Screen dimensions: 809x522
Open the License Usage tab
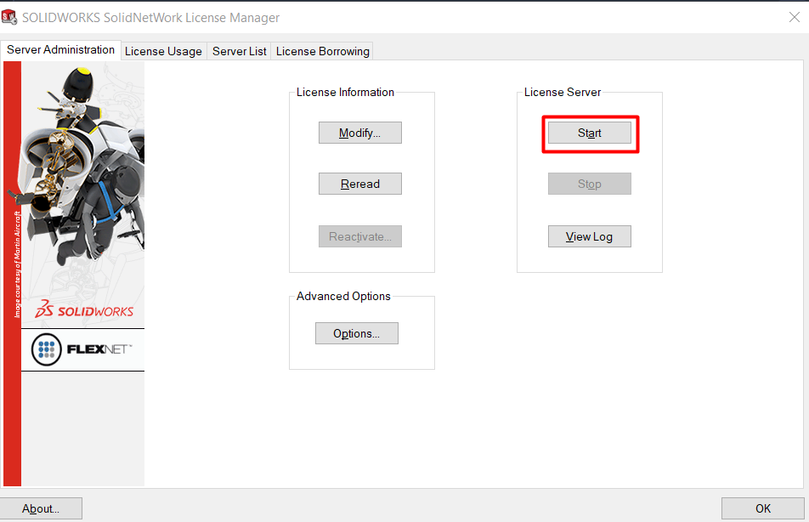coord(163,51)
